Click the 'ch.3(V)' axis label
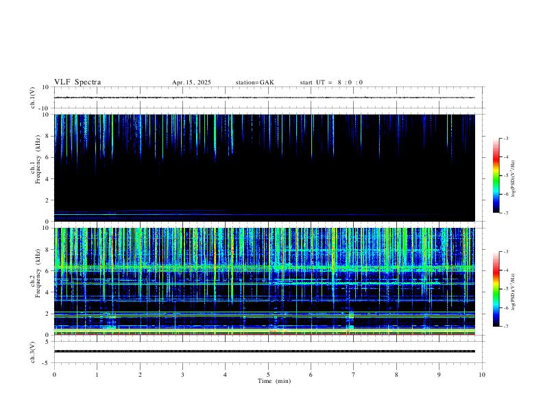This screenshot has width=543, height=420. point(32,352)
